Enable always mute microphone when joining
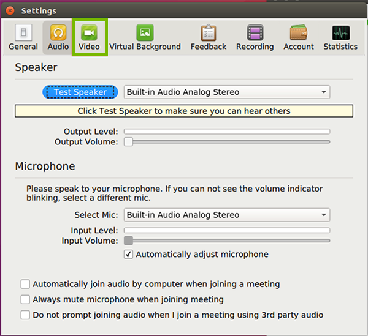The image size is (368, 336). click(x=25, y=299)
